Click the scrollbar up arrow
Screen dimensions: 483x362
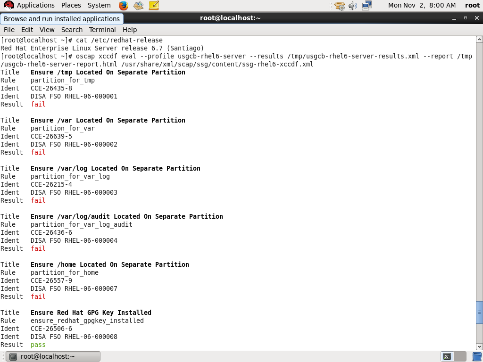[479, 39]
